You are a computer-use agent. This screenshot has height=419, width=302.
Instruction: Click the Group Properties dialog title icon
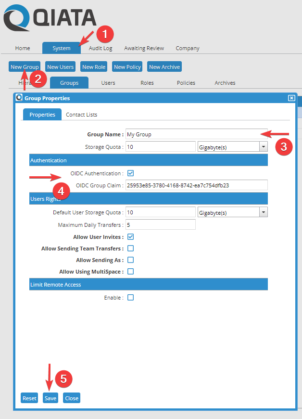(19, 98)
